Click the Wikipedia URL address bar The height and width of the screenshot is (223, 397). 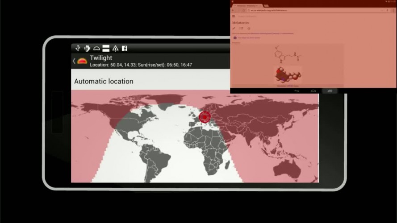(x=314, y=10)
